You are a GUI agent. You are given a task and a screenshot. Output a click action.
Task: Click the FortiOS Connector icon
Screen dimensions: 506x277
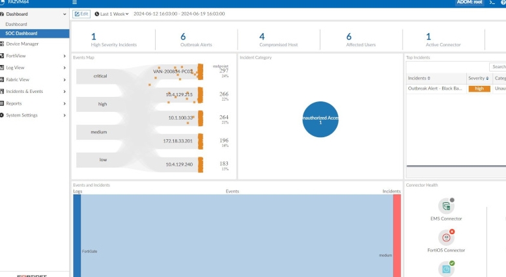pyautogui.click(x=446, y=238)
